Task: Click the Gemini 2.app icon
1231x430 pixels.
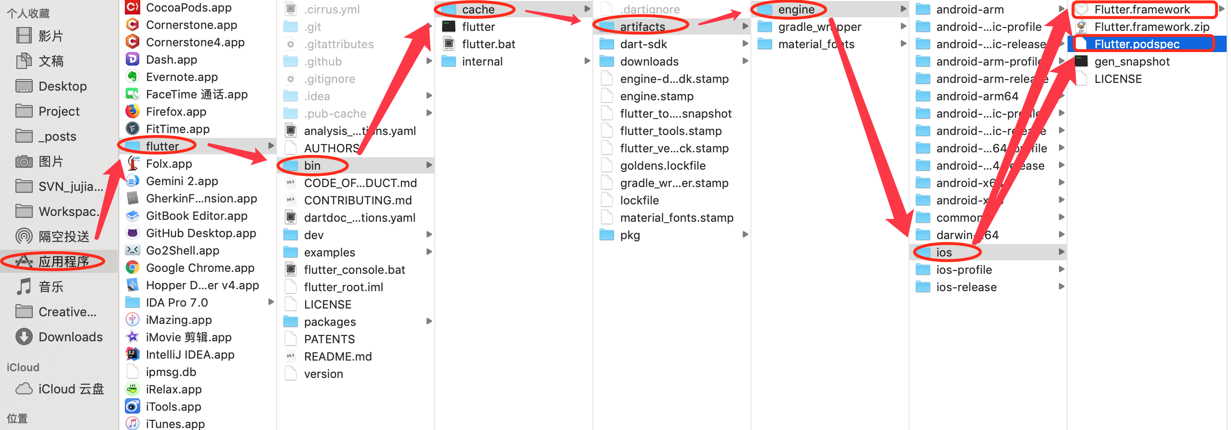Action: tap(133, 181)
